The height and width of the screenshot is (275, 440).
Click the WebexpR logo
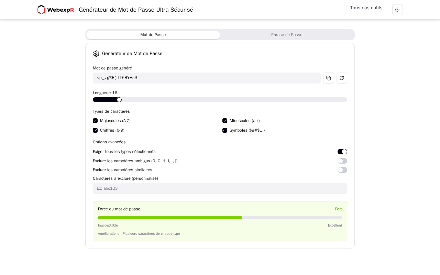pos(55,10)
